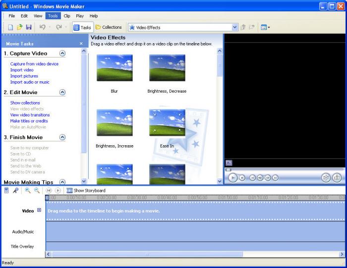Click the timeline horizontal scrollbar thumb
The height and width of the screenshot is (268, 347).
147,254
